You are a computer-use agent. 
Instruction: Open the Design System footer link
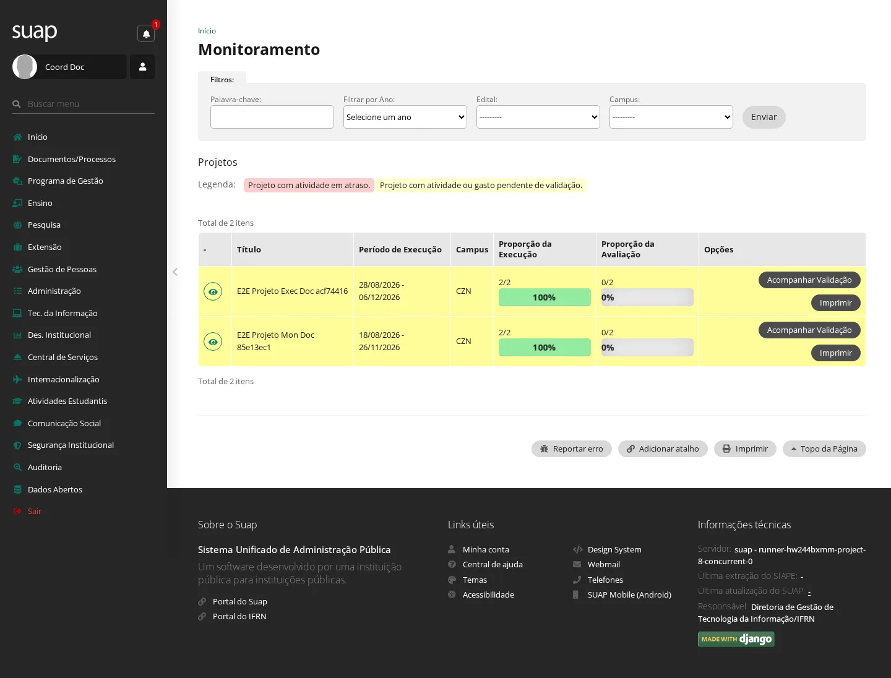pyautogui.click(x=614, y=549)
